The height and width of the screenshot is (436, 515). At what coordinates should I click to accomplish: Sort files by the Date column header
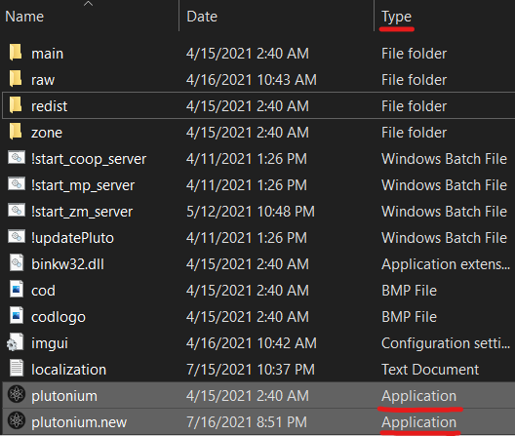click(202, 17)
